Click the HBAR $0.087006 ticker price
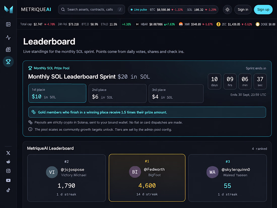Viewport: 277px width, 208px height. pyautogui.click(x=156, y=24)
